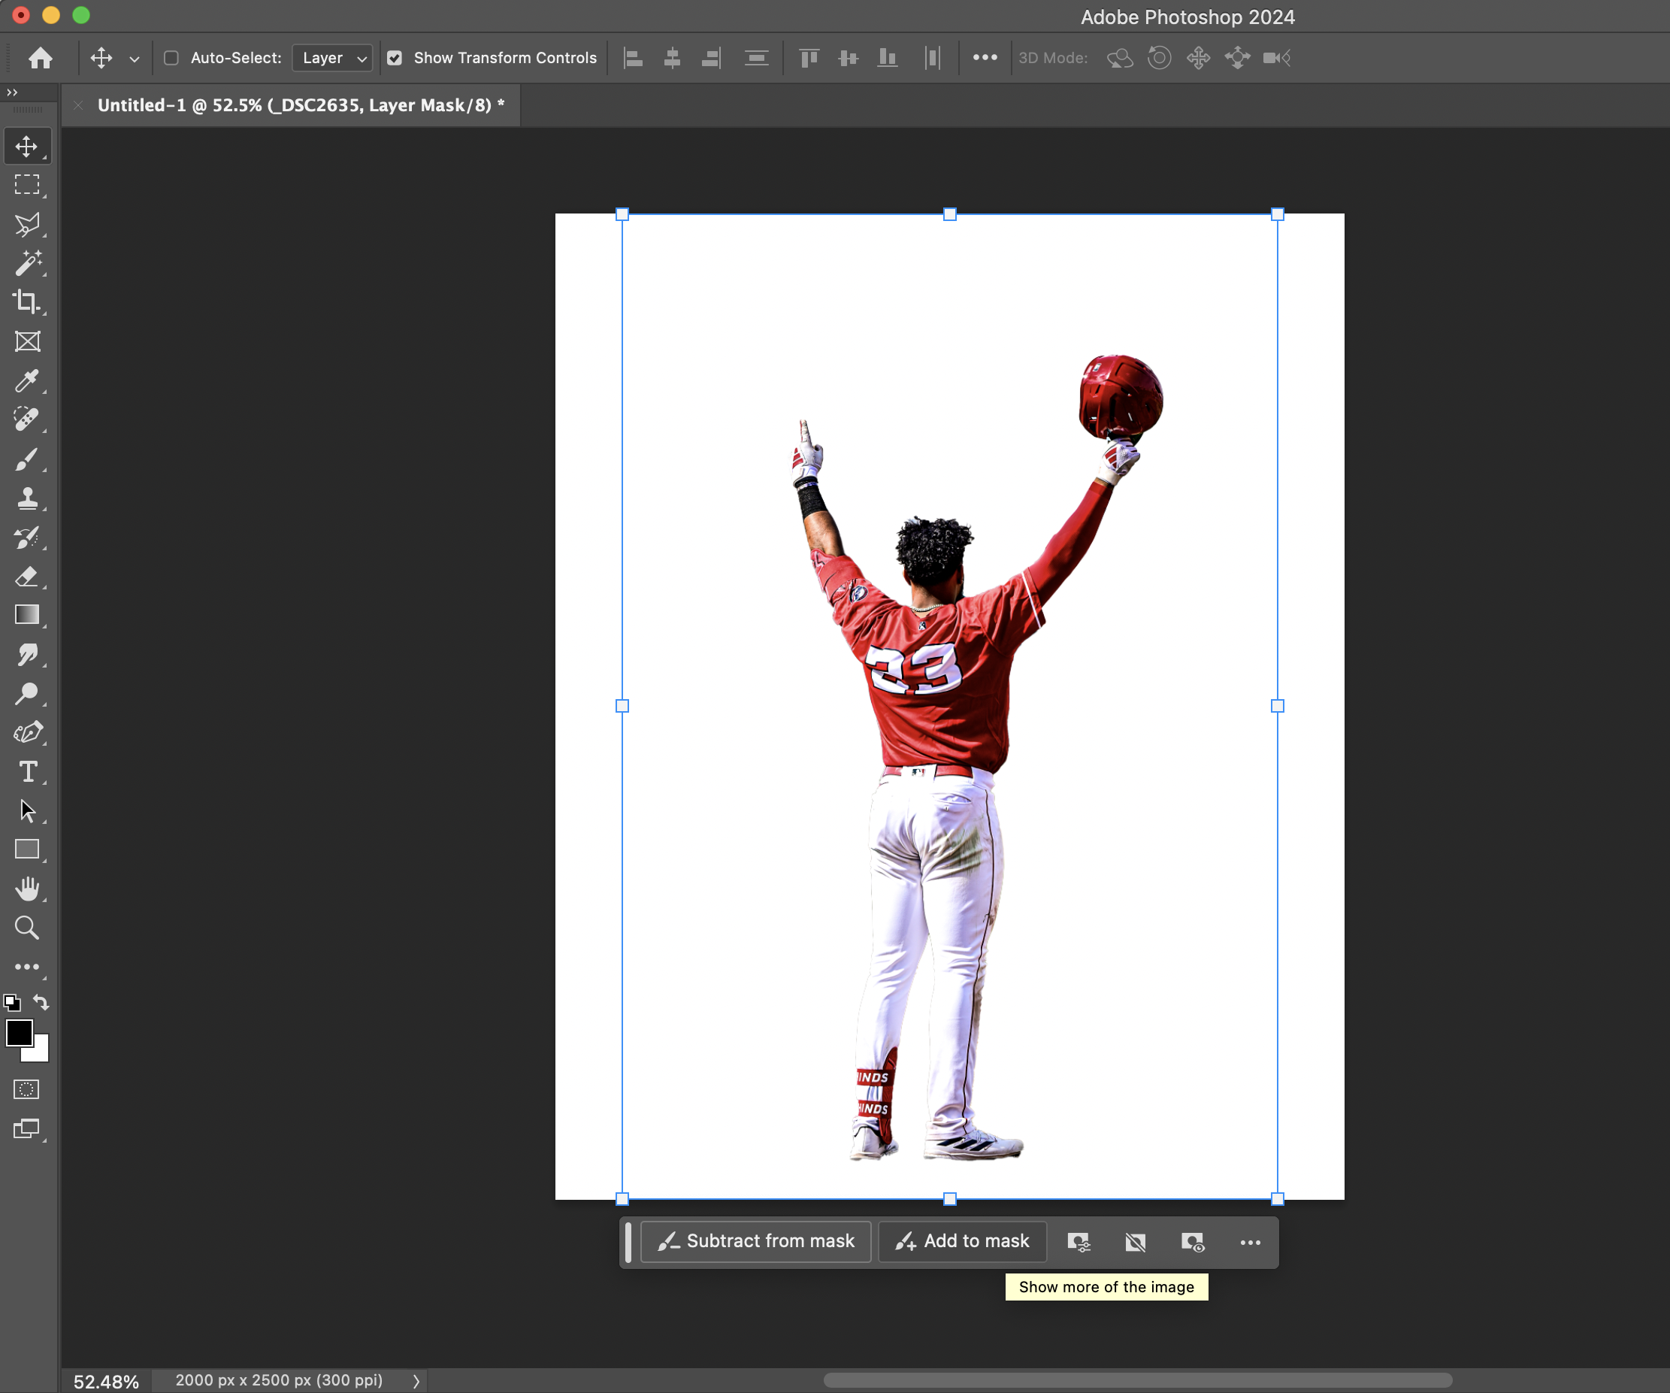Enable Auto-Select in the options bar

point(171,57)
